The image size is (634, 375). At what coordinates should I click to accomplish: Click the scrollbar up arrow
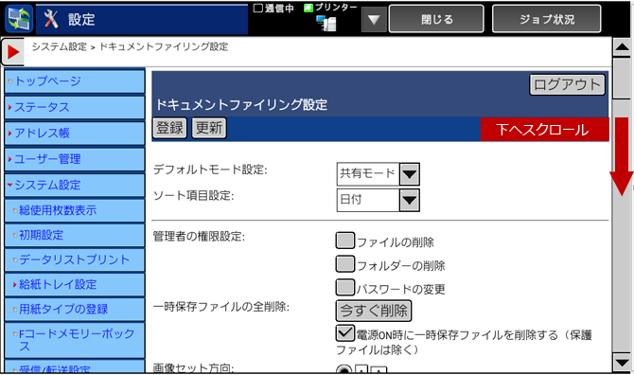[622, 47]
